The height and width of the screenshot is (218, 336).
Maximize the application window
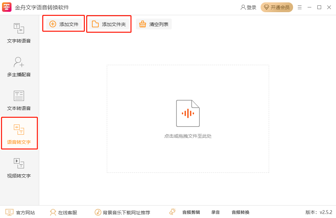coord(319,7)
